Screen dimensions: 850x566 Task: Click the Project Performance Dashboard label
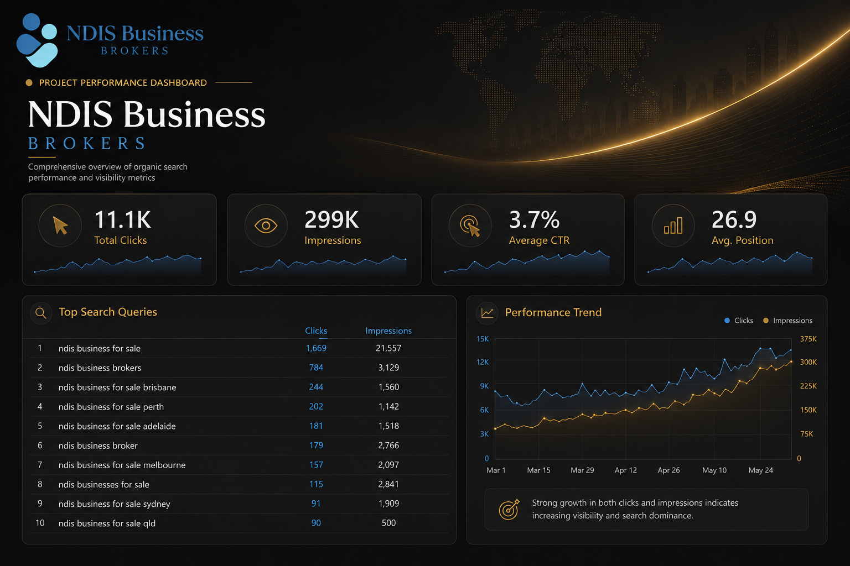(123, 83)
